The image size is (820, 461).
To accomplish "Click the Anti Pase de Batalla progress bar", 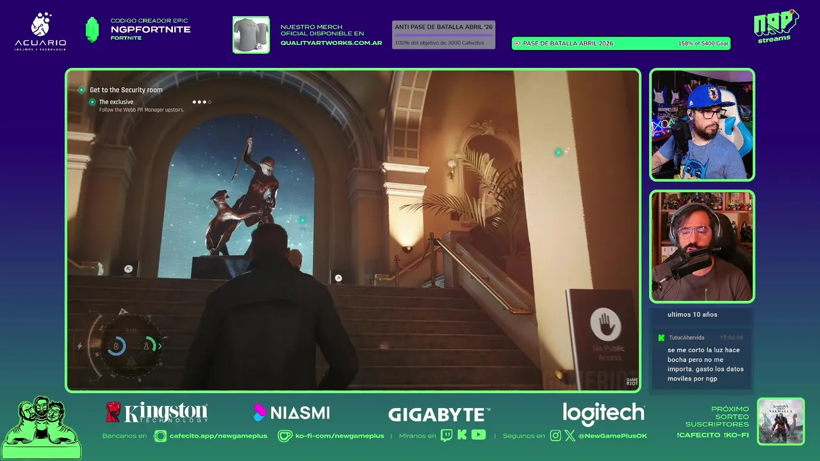I will 443,35.
